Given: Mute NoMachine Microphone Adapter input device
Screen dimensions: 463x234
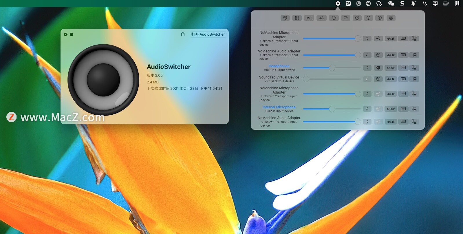Looking at the screenshot, I should click(x=367, y=94).
